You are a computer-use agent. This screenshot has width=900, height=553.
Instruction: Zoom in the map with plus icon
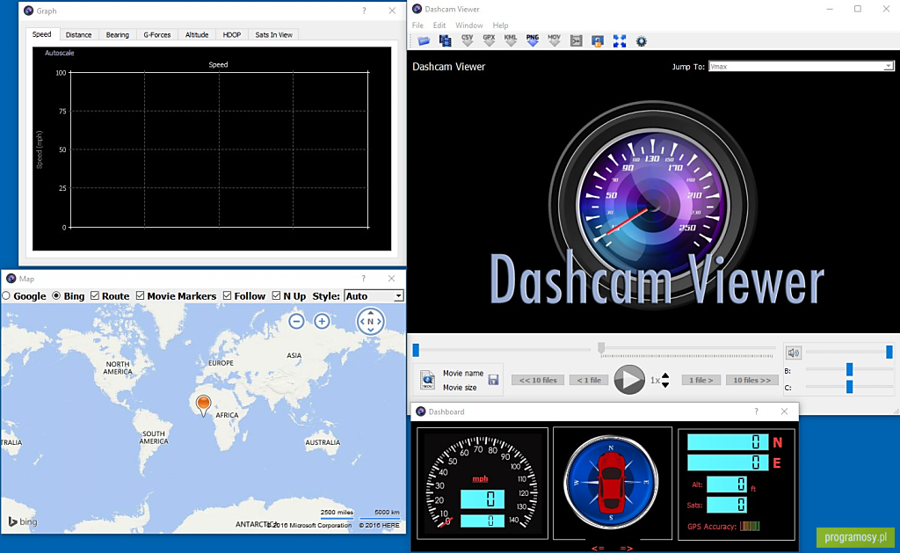click(322, 321)
